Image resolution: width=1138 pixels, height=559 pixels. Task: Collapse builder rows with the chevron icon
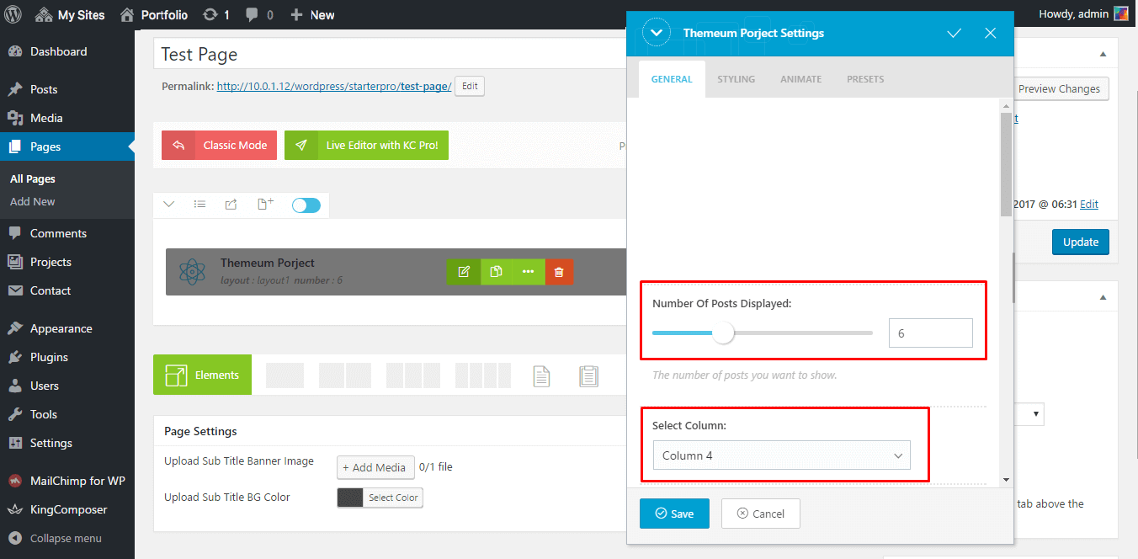168,205
